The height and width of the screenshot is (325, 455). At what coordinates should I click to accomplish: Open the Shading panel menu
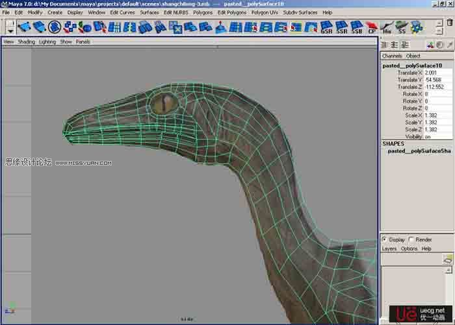26,42
